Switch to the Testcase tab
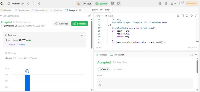Screen dimensions: 200x92 pos(102,55)
